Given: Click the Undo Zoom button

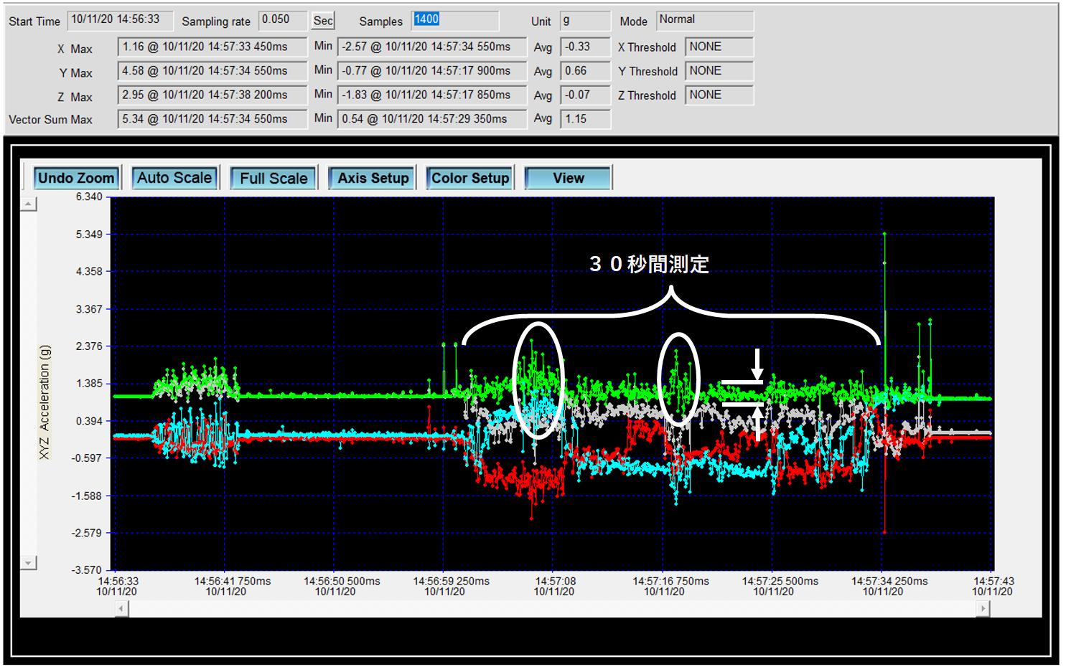Looking at the screenshot, I should [x=76, y=178].
